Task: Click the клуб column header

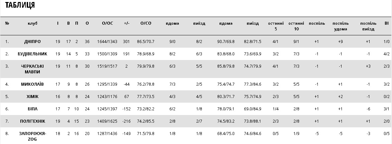Action: tap(33, 24)
